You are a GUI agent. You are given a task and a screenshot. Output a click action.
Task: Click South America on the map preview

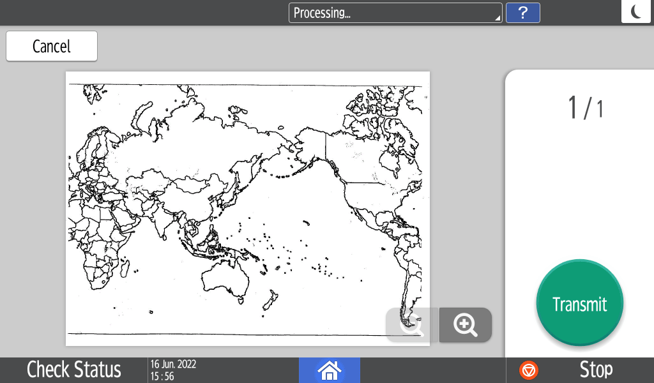[406, 268]
